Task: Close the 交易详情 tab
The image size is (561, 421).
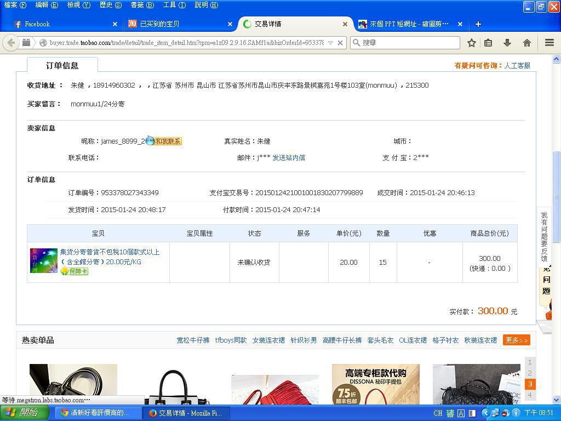Action: 345,24
